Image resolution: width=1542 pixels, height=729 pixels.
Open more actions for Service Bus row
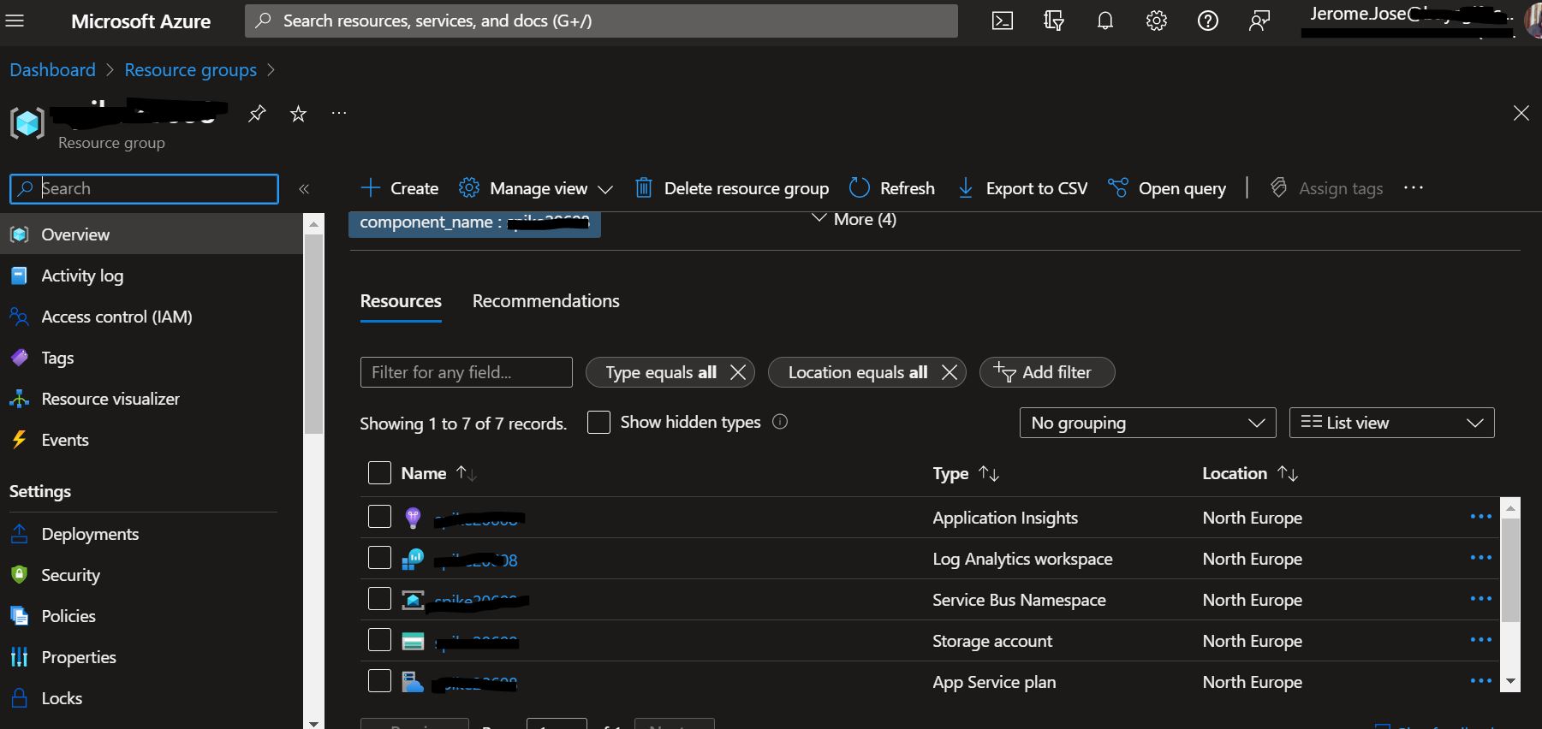tap(1480, 599)
